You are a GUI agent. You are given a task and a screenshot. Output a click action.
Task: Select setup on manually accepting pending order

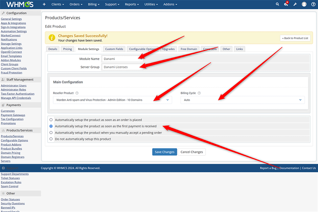pyautogui.click(x=51, y=133)
